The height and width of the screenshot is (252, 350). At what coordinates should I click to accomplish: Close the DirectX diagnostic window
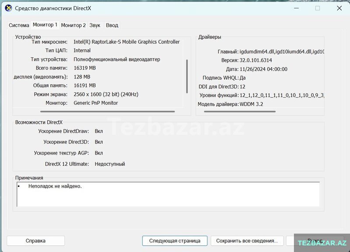pyautogui.click(x=339, y=8)
